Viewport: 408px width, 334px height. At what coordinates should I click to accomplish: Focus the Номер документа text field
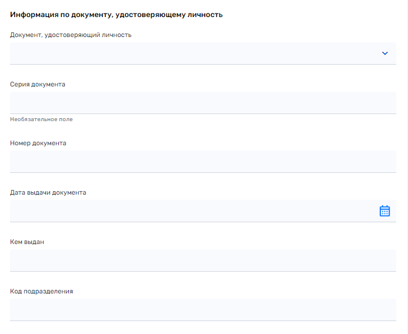pyautogui.click(x=203, y=161)
